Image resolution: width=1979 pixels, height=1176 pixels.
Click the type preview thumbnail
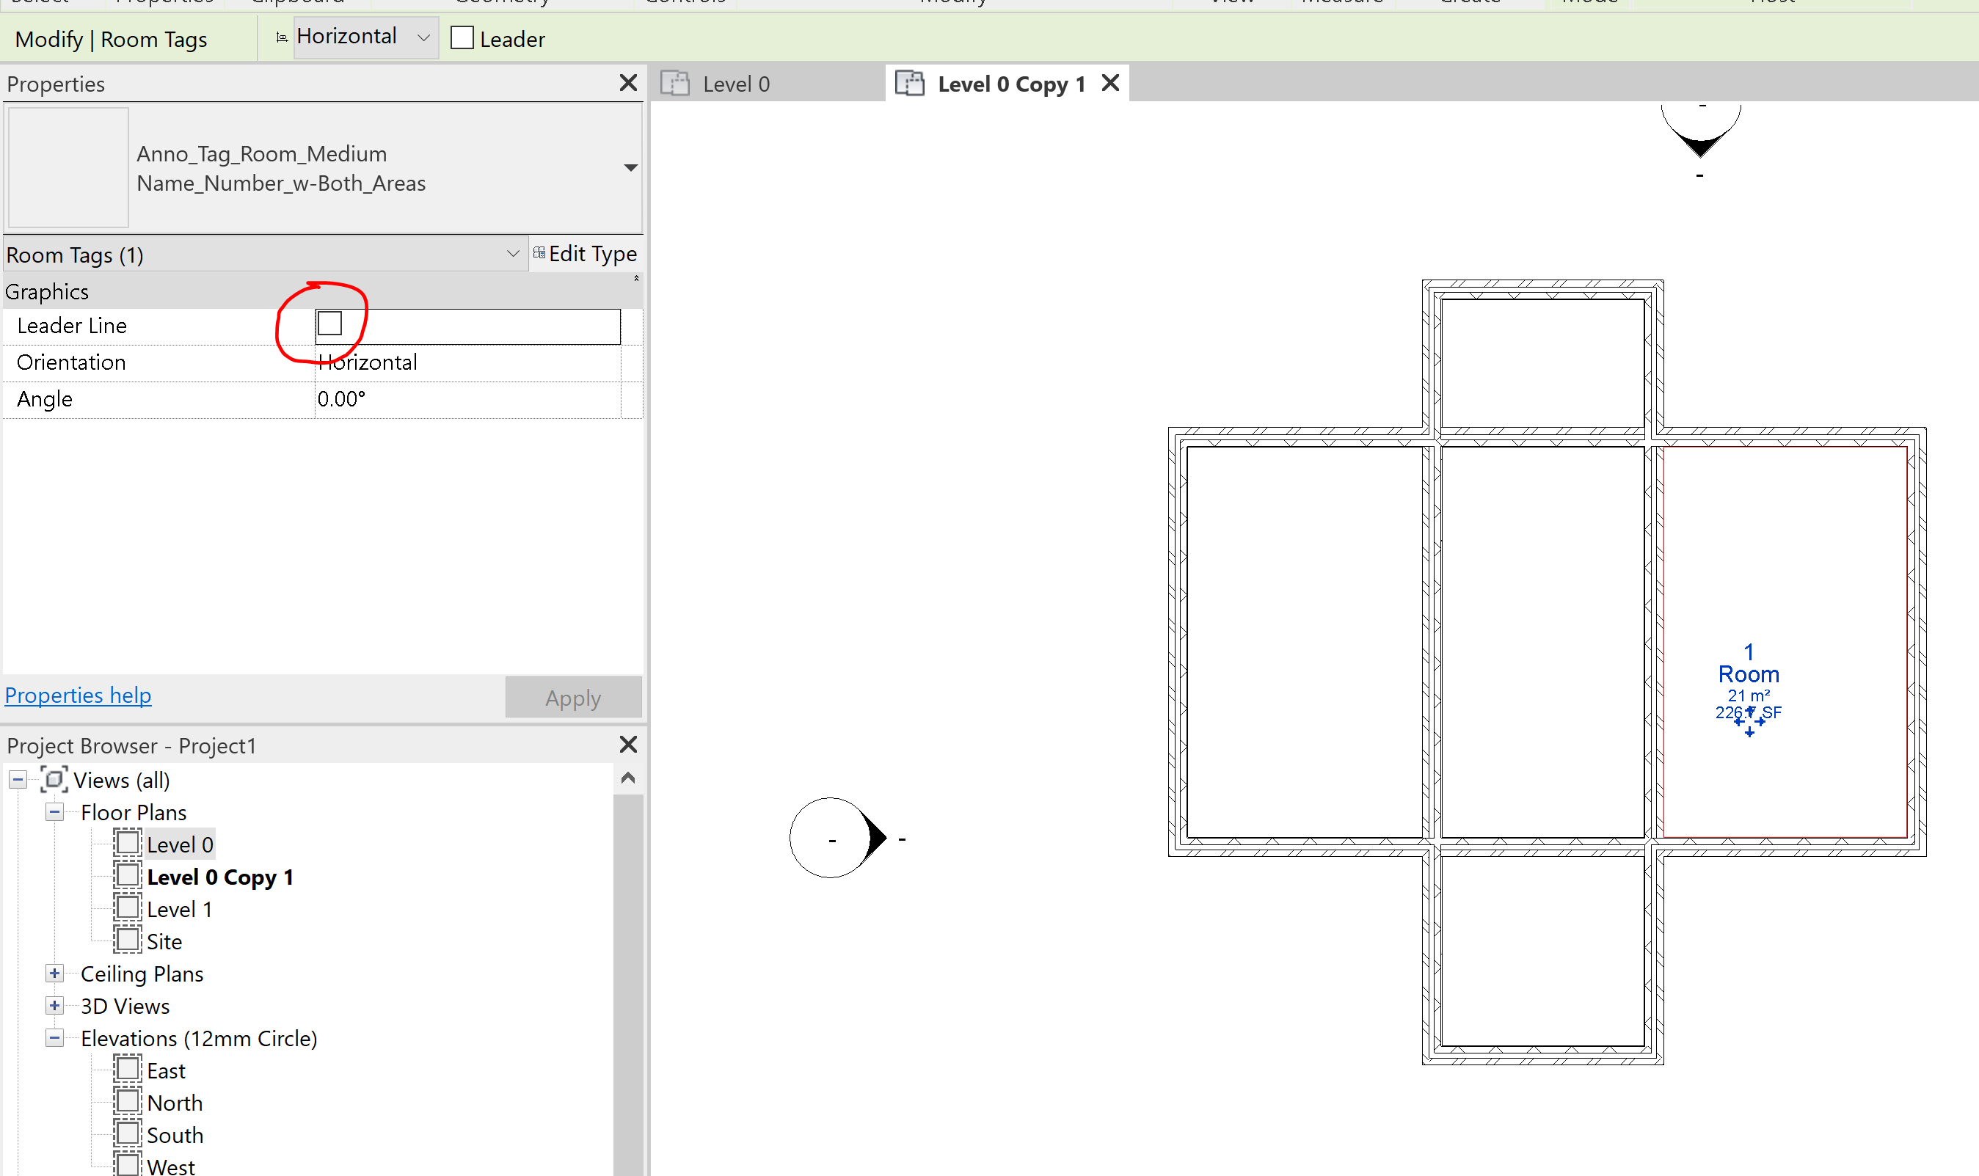pos(68,167)
